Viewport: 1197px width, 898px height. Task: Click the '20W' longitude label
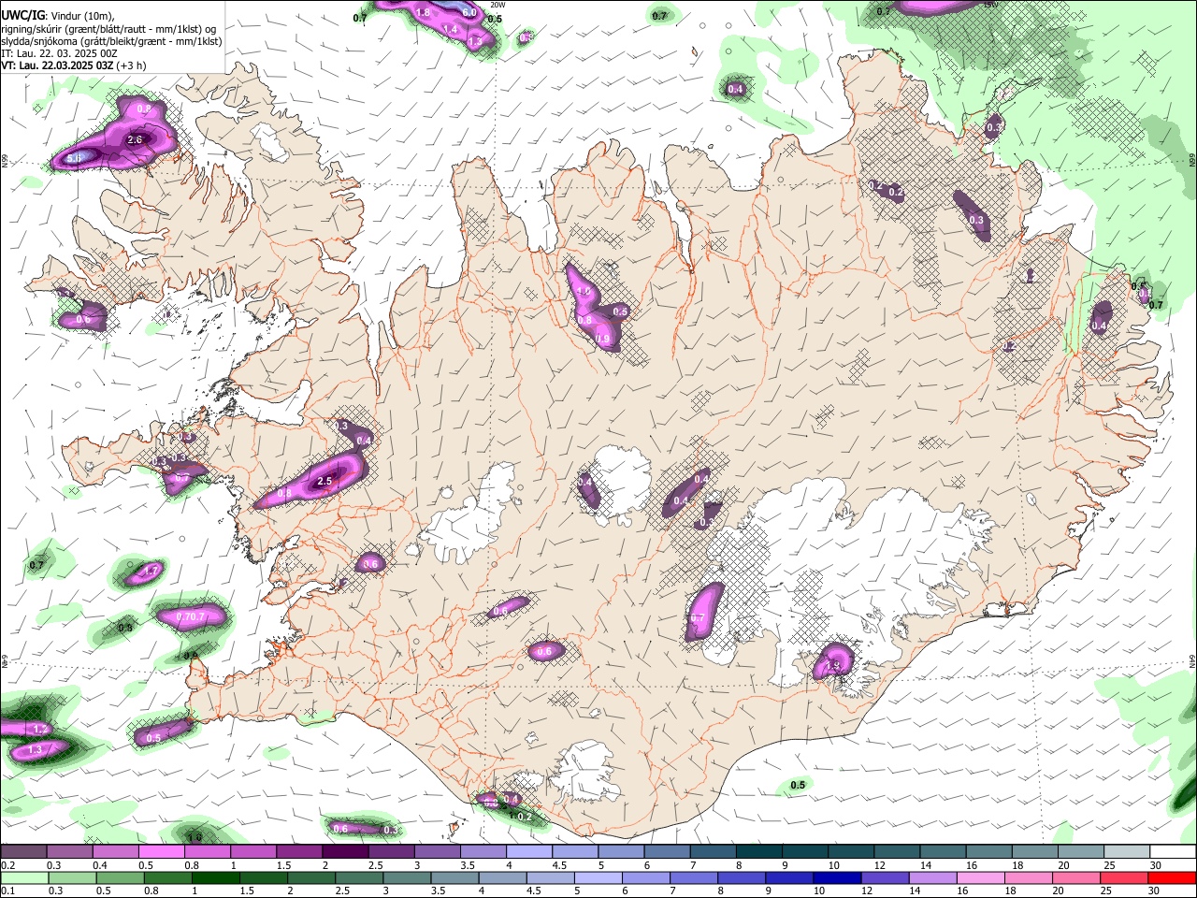coord(498,4)
